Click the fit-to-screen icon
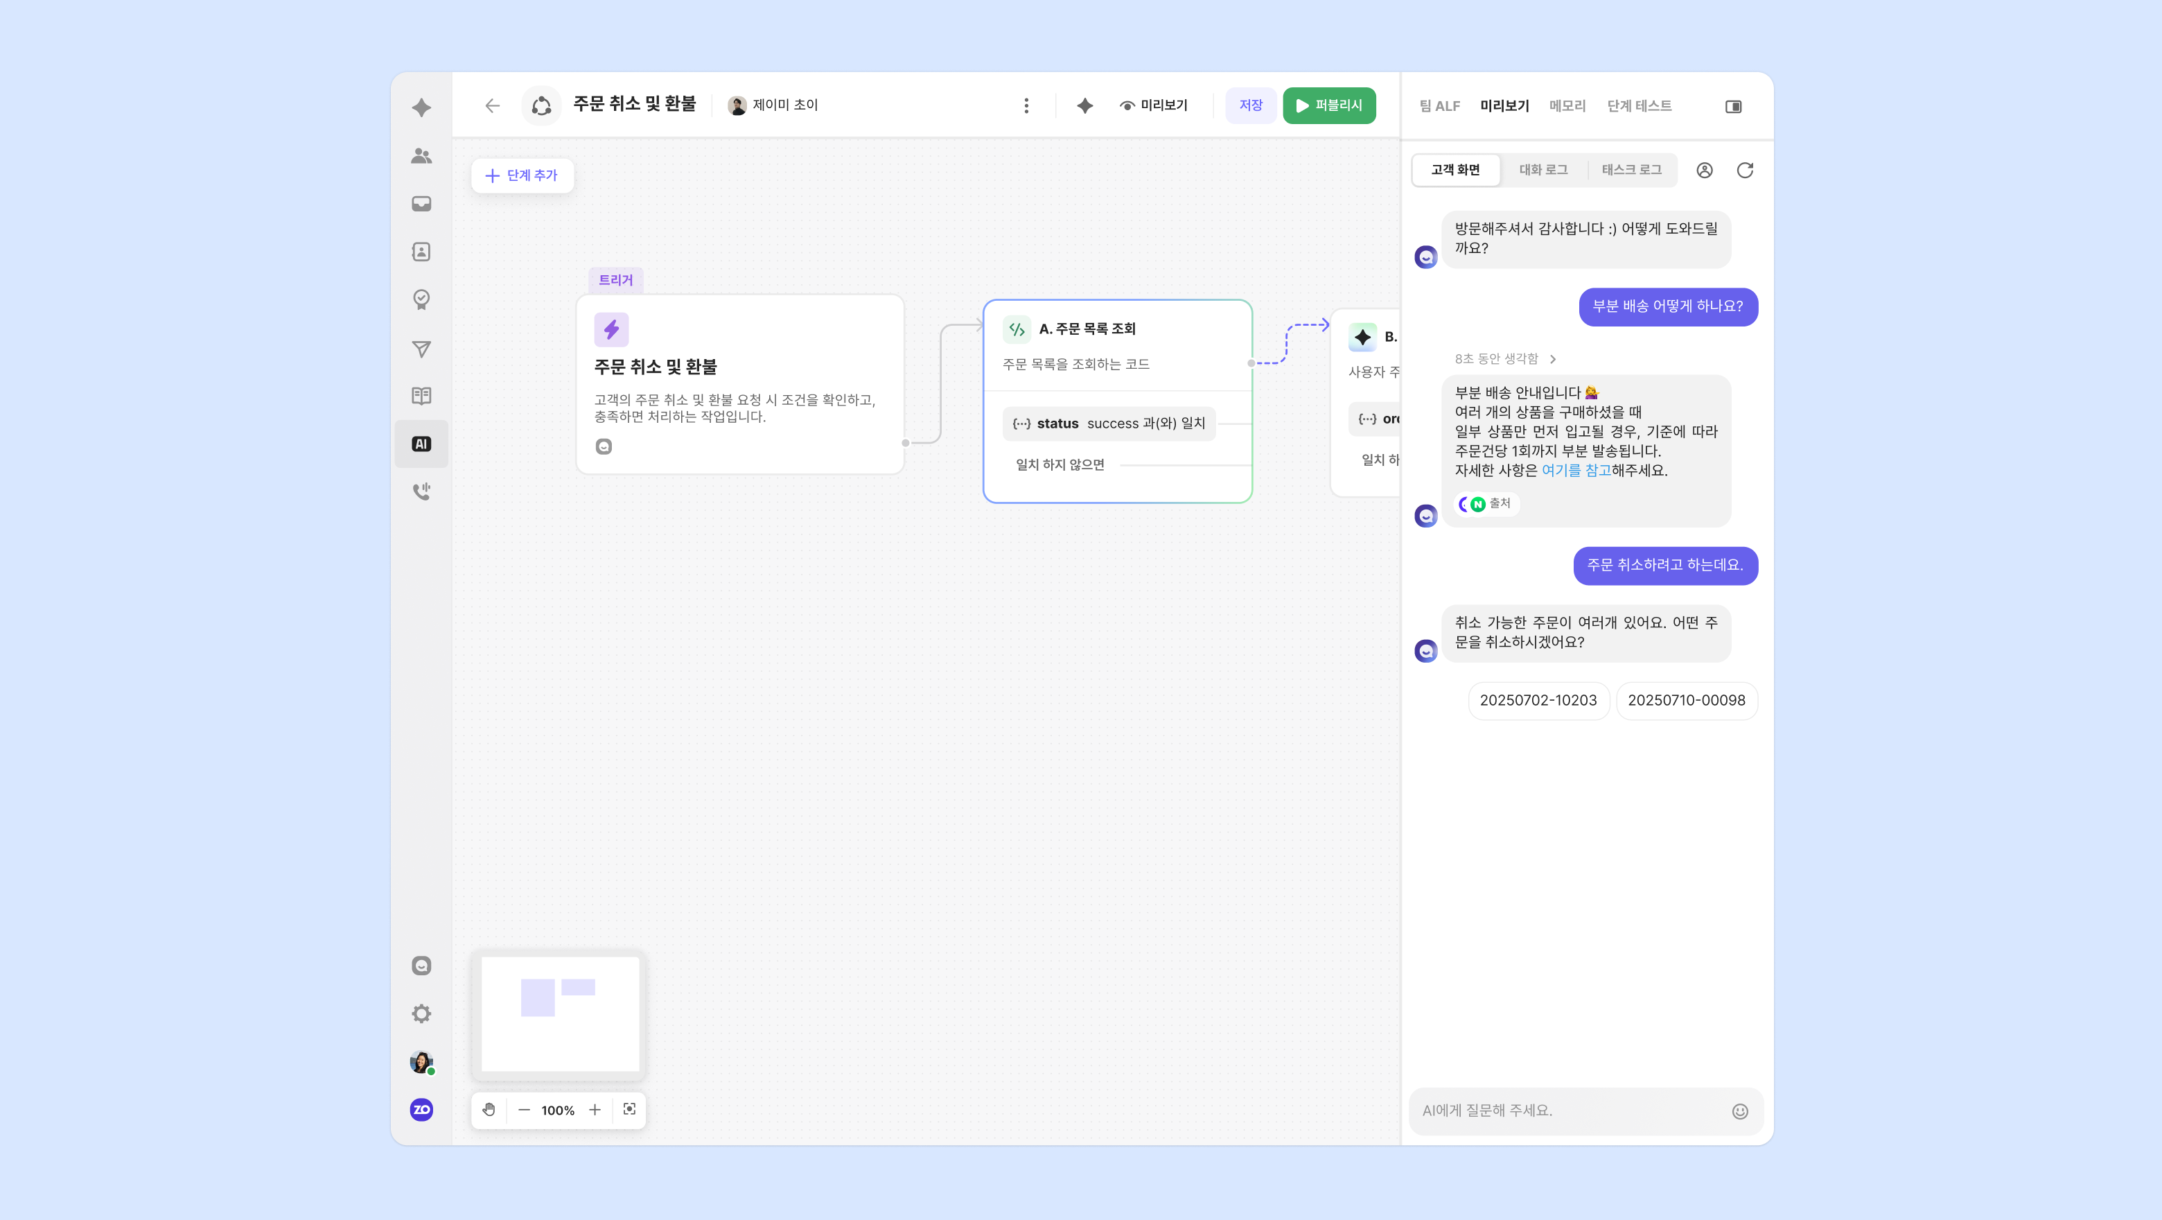The width and height of the screenshot is (2162, 1220). [x=629, y=1110]
